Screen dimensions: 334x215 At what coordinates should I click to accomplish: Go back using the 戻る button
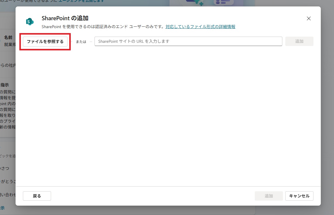tap(37, 196)
